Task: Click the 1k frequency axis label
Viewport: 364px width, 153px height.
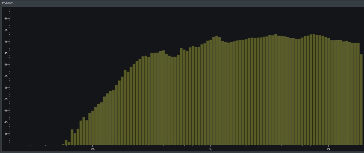Action: (210, 149)
